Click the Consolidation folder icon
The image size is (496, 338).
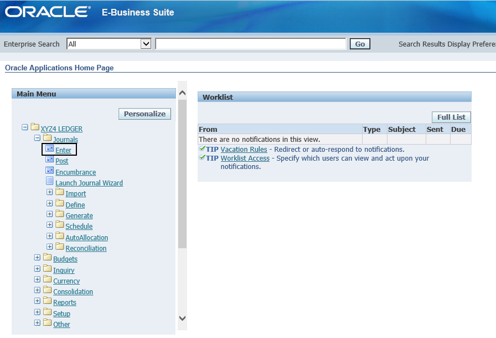point(48,290)
